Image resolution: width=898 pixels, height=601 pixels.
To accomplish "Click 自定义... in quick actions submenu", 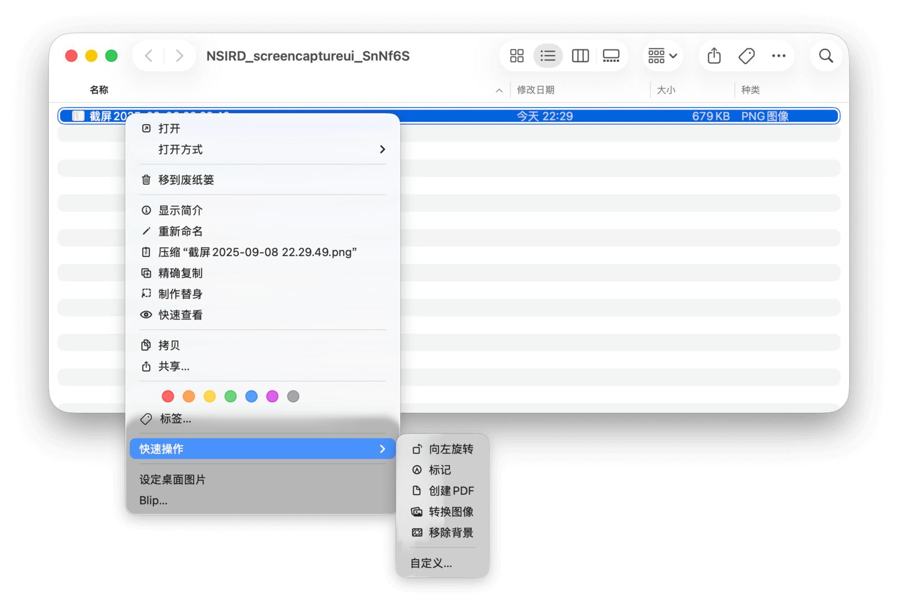I will [x=431, y=563].
